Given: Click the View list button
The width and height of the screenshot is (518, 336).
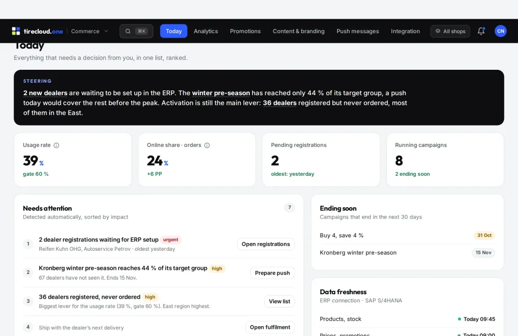Looking at the screenshot, I should 279,301.
